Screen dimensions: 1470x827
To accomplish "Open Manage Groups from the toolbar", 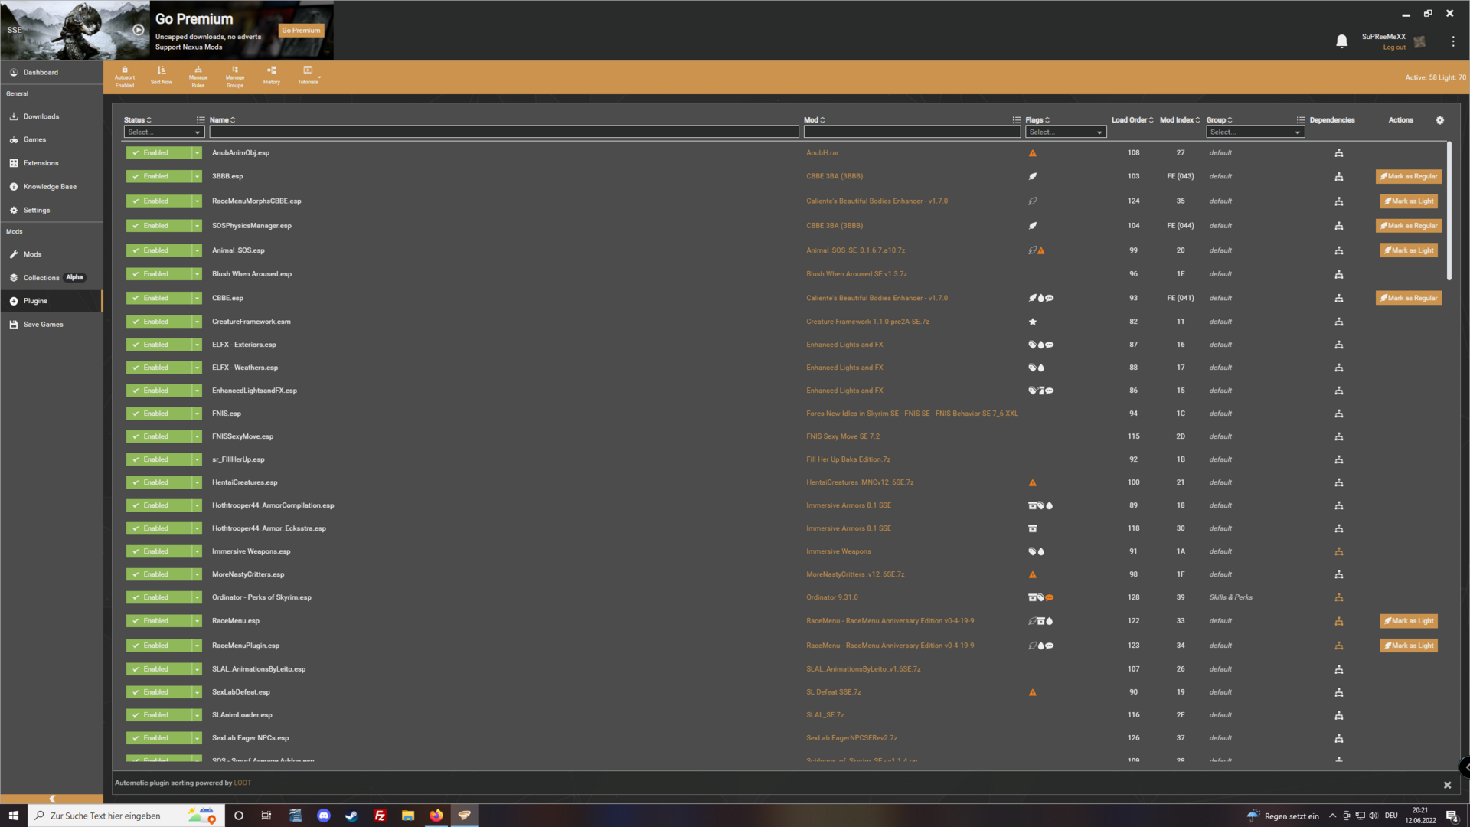I will pyautogui.click(x=235, y=77).
